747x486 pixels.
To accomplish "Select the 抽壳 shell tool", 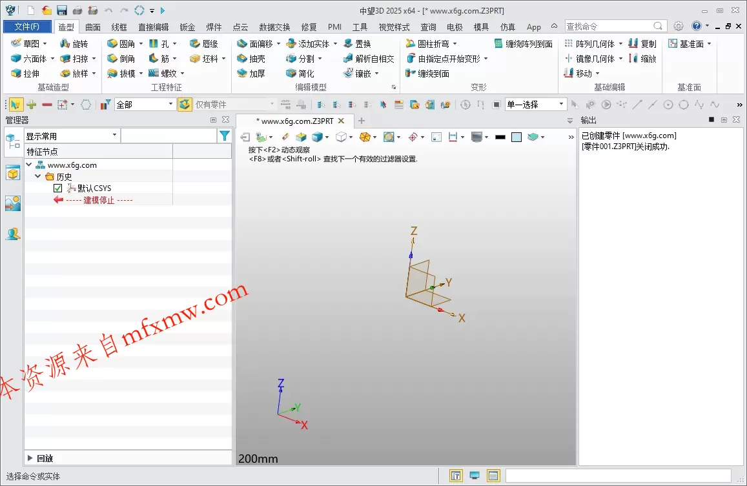I will point(251,59).
